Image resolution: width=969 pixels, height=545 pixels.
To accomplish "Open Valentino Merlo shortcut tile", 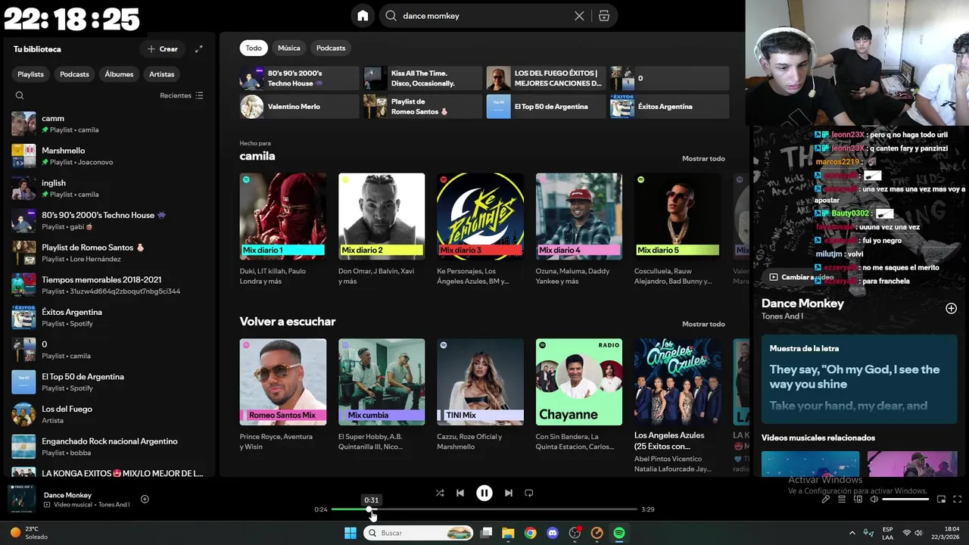I will (x=299, y=106).
